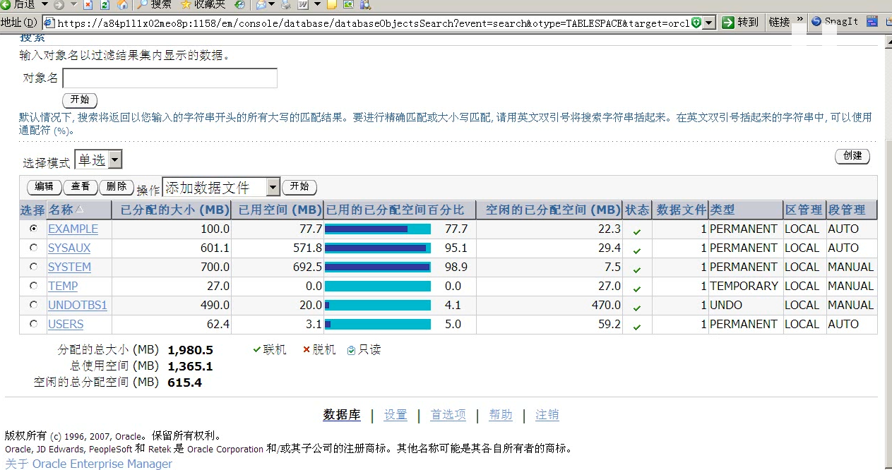The height and width of the screenshot is (470, 892).
Task: Click the Edit with Word icon
Action: 303,4
